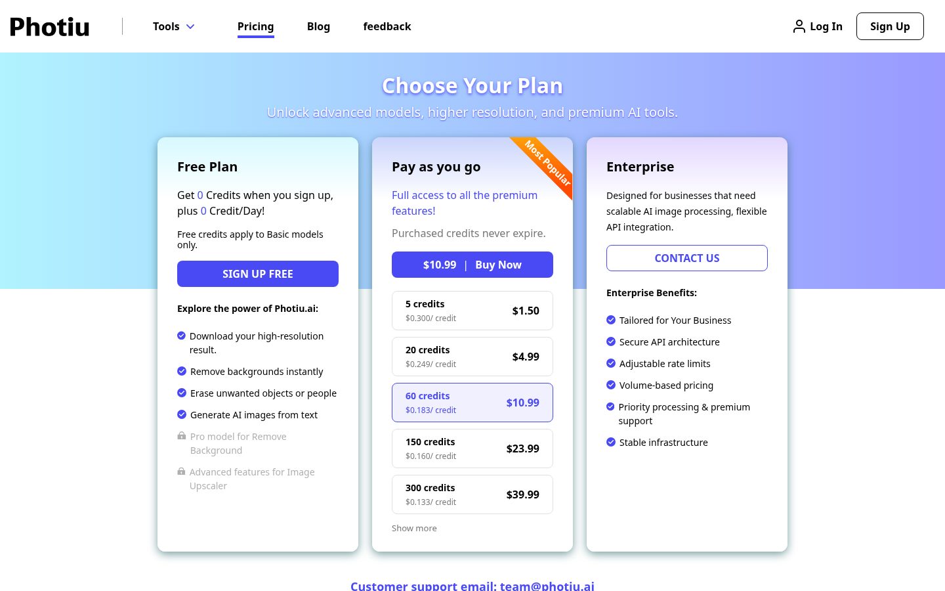Click checkmark icon beside Download your high-resolution result
Viewport: 945px width, 591px height.
coord(182,336)
